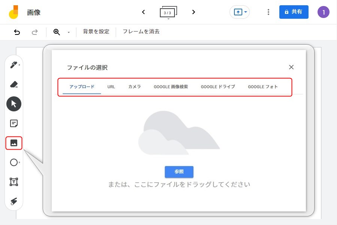Switch to the アップロード tab
Screen dimensions: 337x225
[x=82, y=87]
